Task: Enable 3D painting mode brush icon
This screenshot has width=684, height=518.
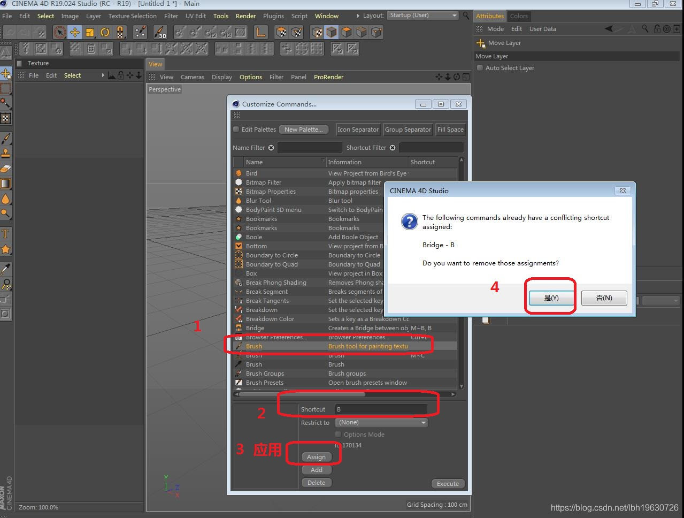Action: [160, 33]
